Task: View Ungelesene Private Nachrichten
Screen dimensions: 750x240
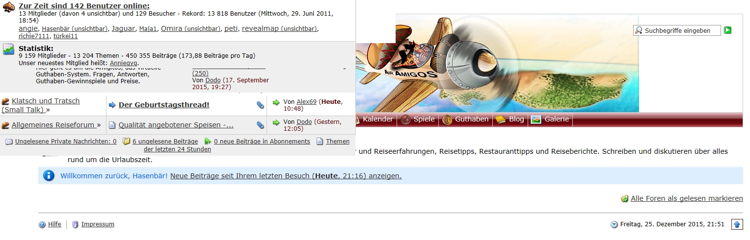Action: tap(66, 141)
